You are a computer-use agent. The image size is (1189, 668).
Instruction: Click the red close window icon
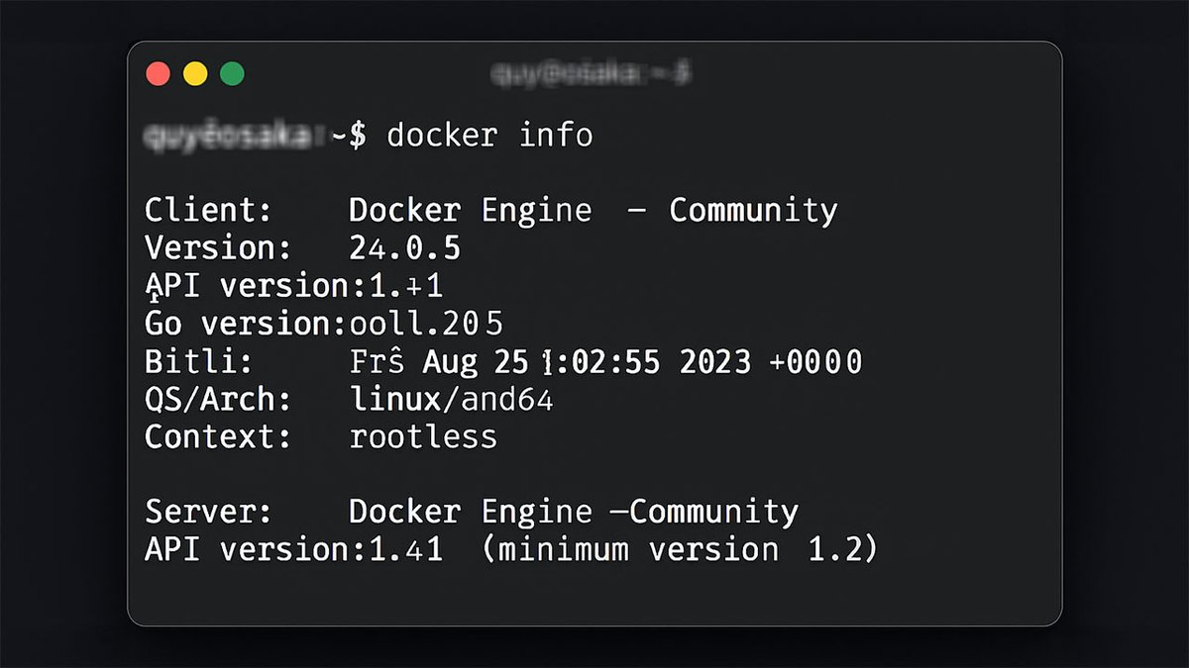[x=158, y=72]
